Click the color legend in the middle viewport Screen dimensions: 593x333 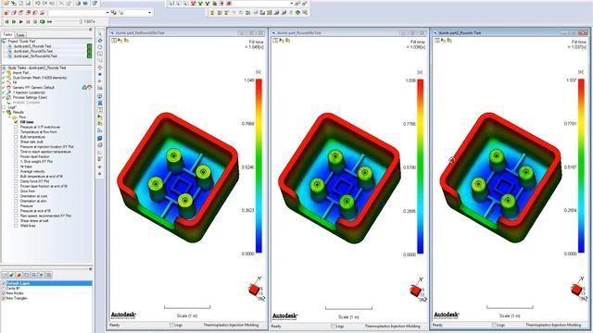pyautogui.click(x=420, y=166)
